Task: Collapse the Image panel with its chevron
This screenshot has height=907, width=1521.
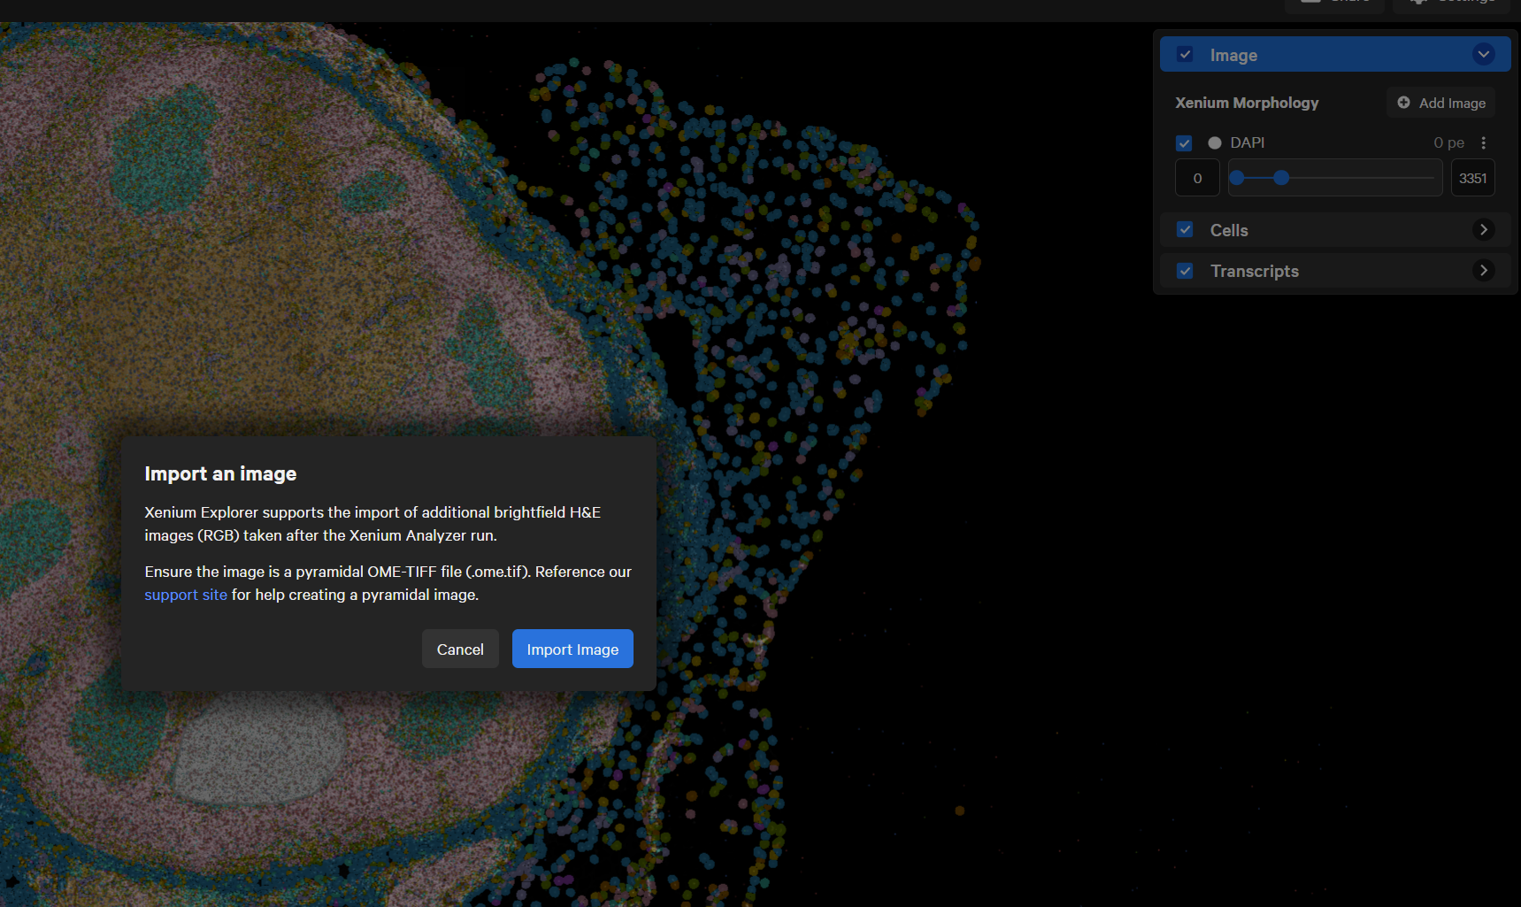Action: click(1484, 55)
